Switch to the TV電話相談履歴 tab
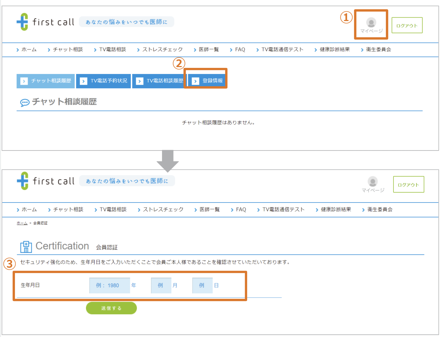Viewport: 442px width, 337px height. pyautogui.click(x=165, y=81)
